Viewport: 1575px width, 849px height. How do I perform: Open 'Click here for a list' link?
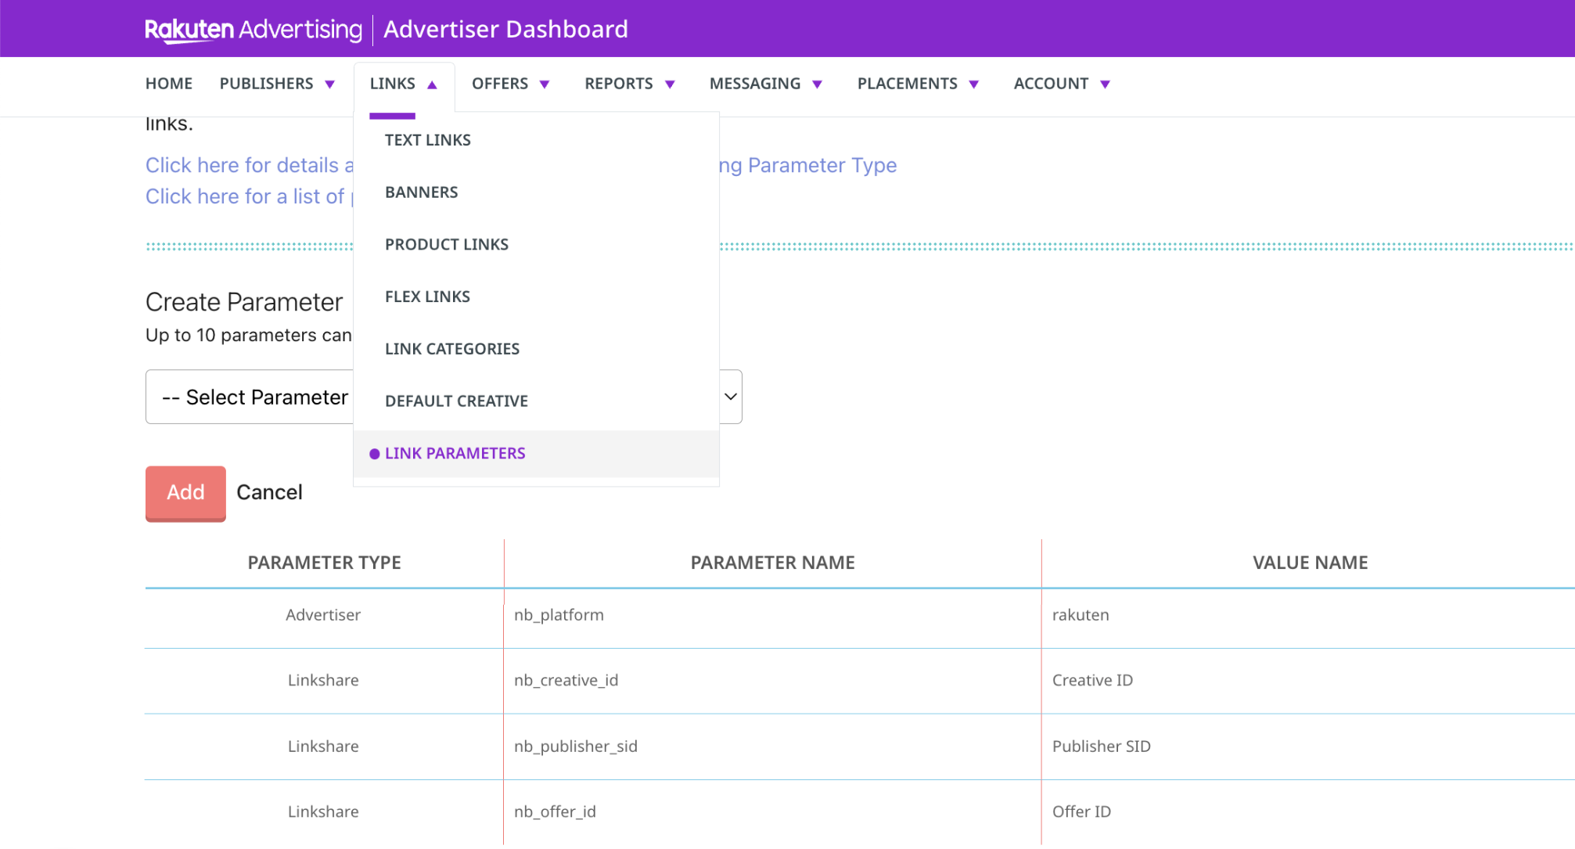pos(250,196)
